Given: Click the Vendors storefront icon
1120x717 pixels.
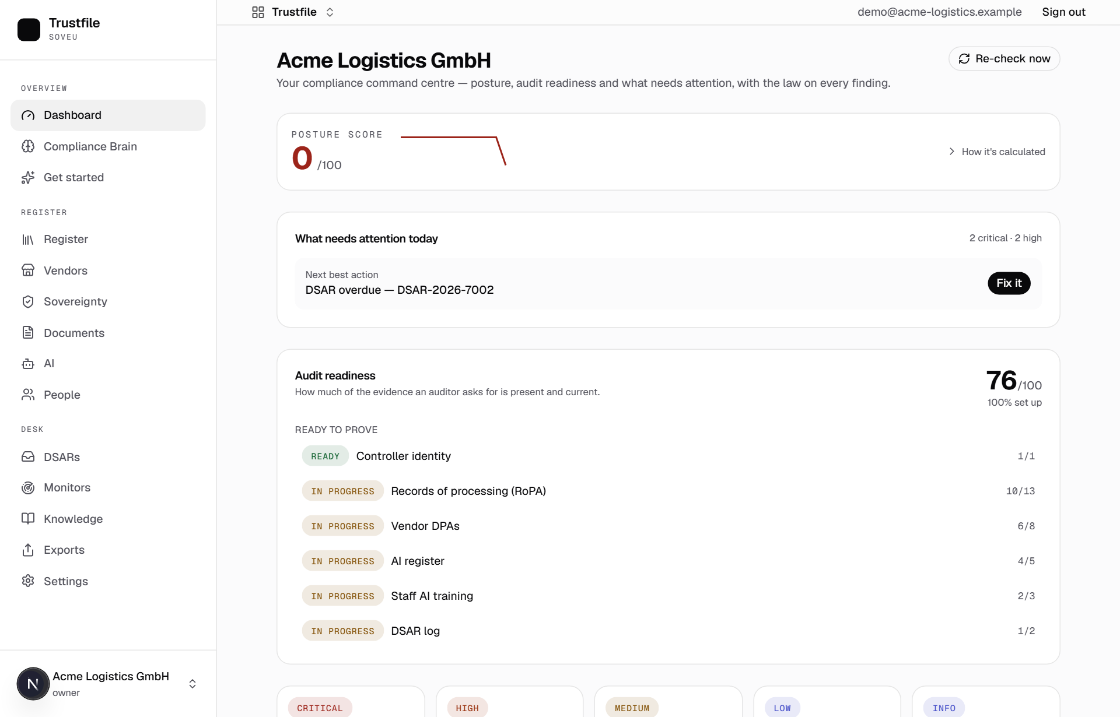Looking at the screenshot, I should [x=28, y=270].
